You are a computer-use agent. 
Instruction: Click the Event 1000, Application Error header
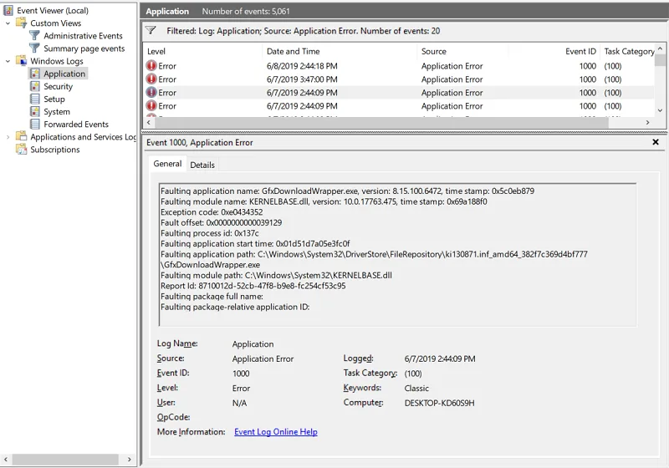(200, 142)
